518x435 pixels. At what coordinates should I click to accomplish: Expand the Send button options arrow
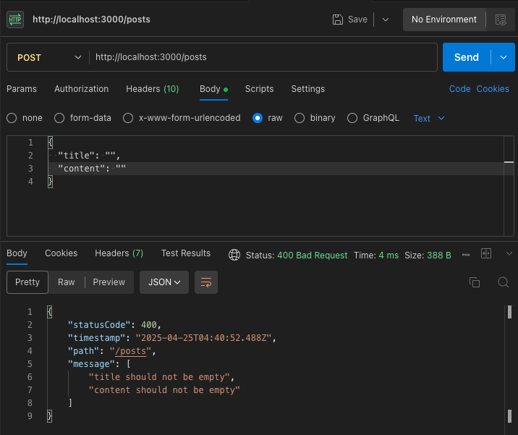[x=503, y=57]
